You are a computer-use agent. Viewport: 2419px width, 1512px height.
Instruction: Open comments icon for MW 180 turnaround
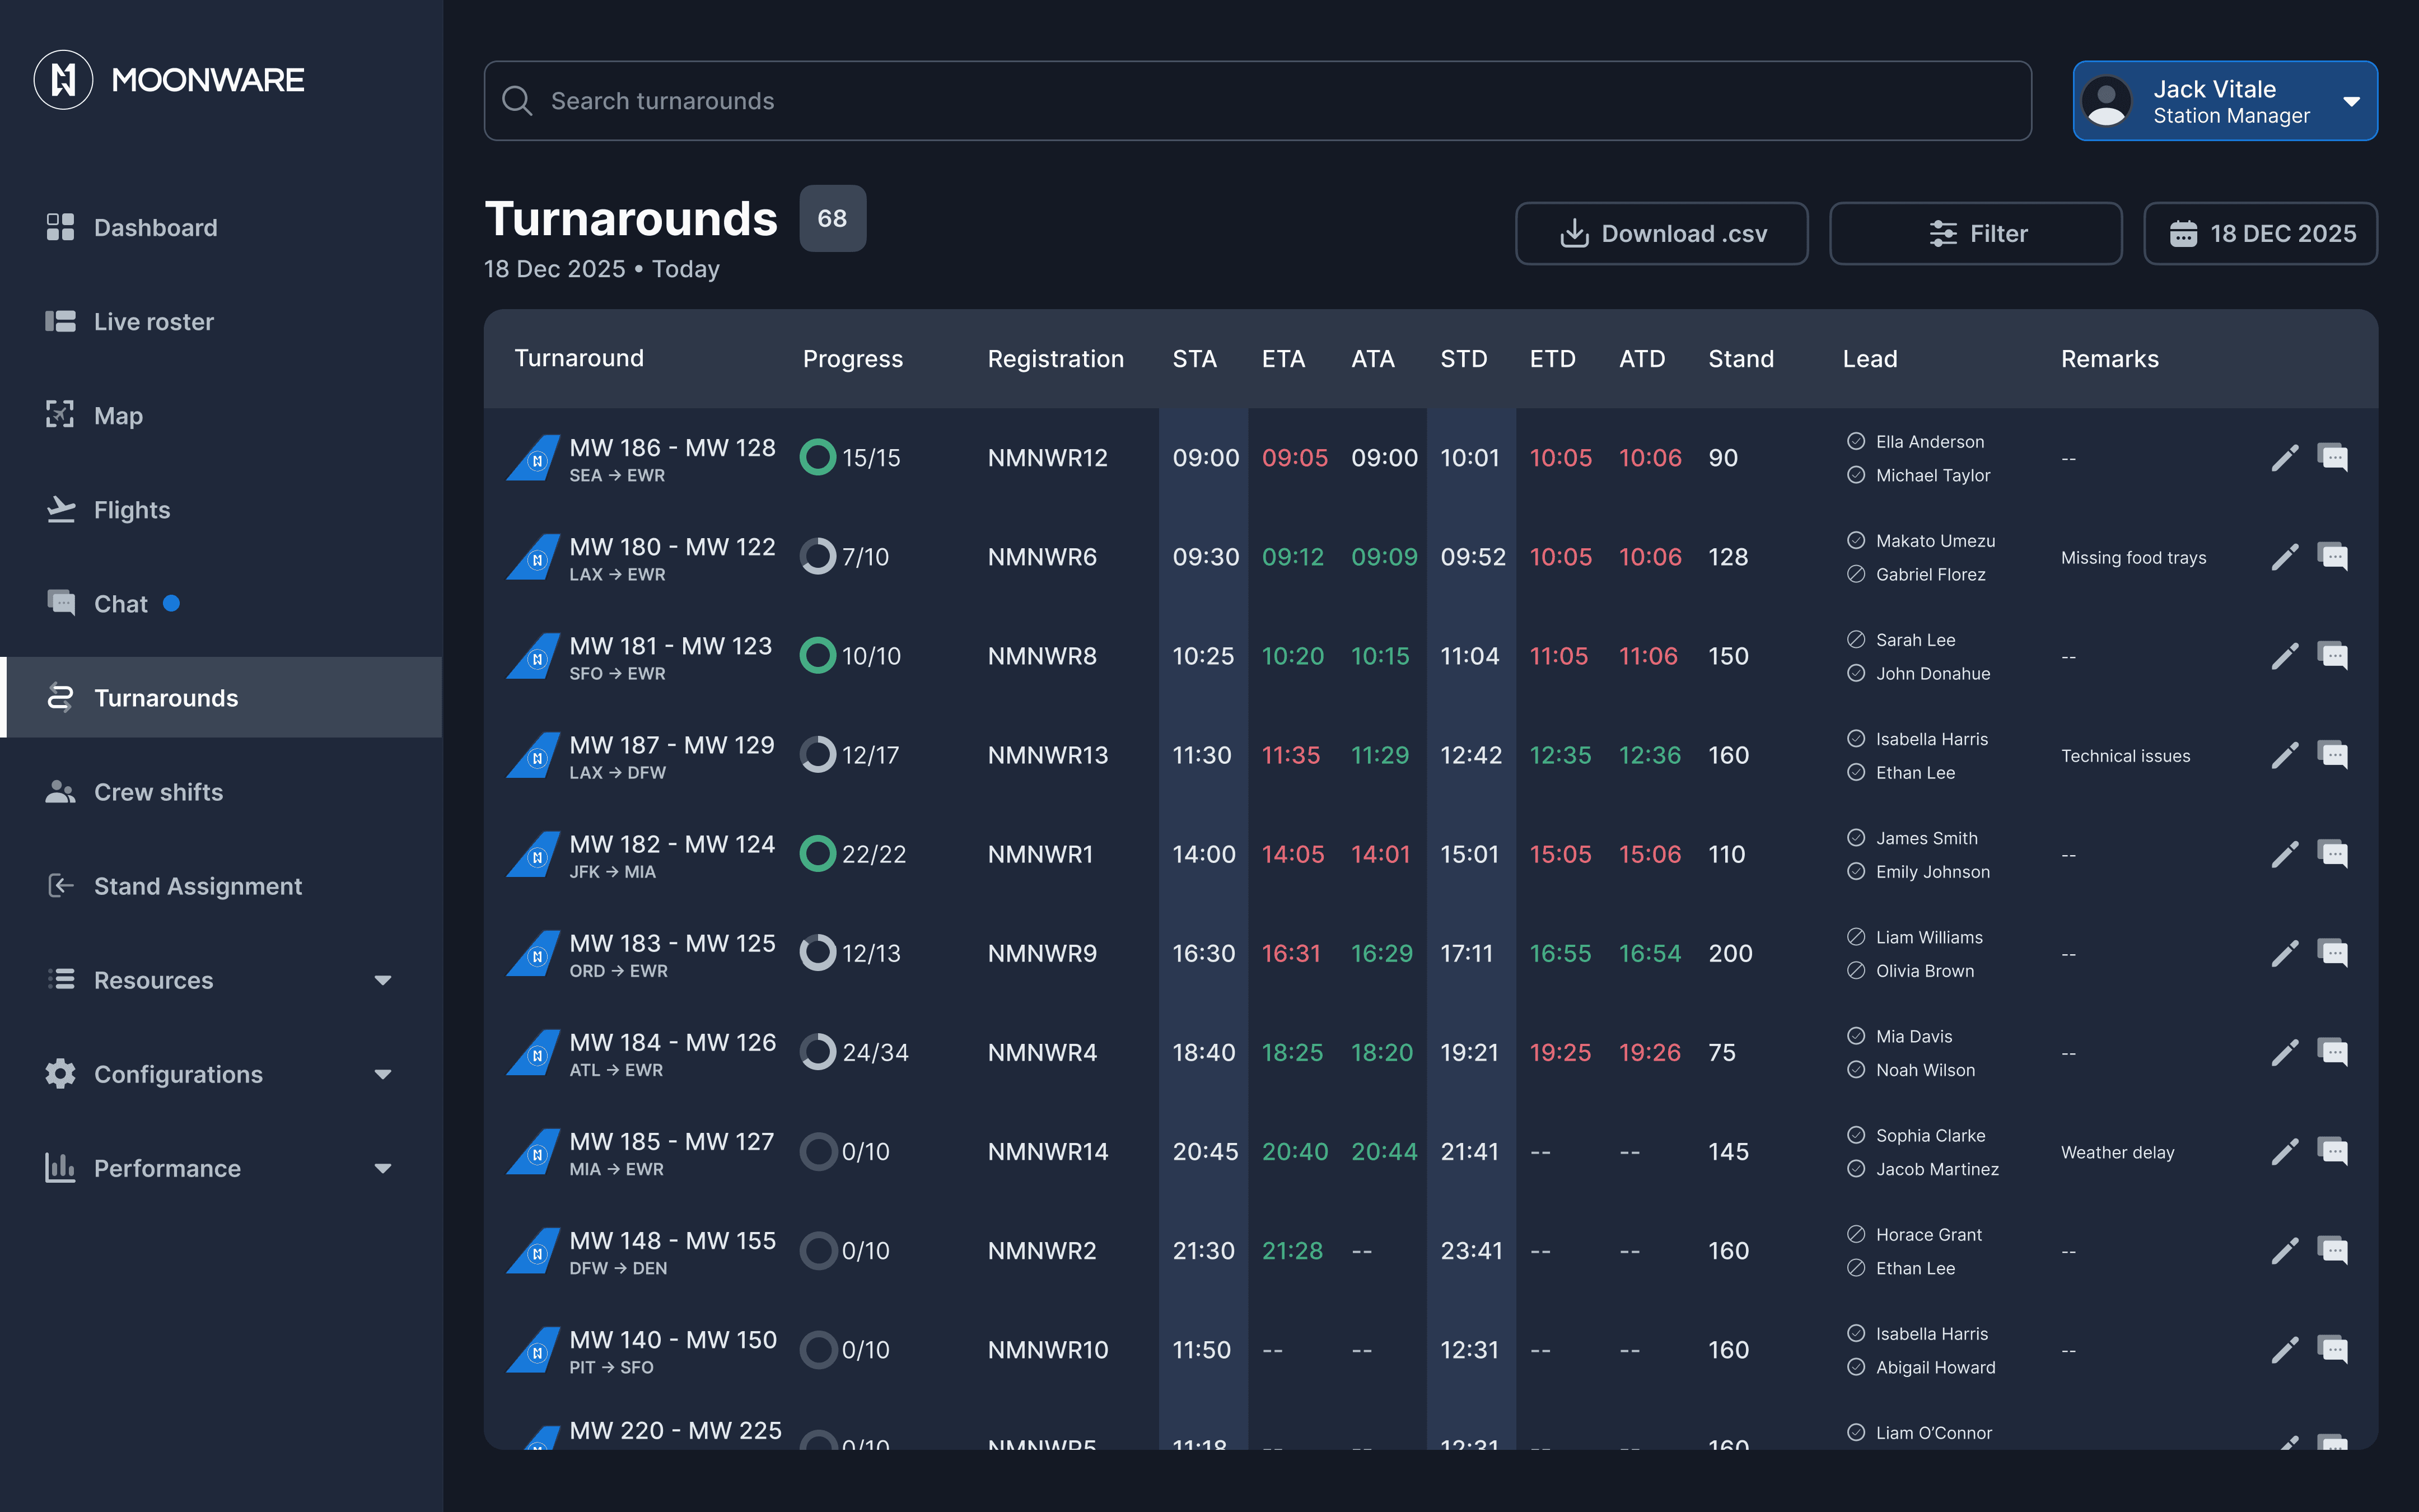[x=2332, y=557]
